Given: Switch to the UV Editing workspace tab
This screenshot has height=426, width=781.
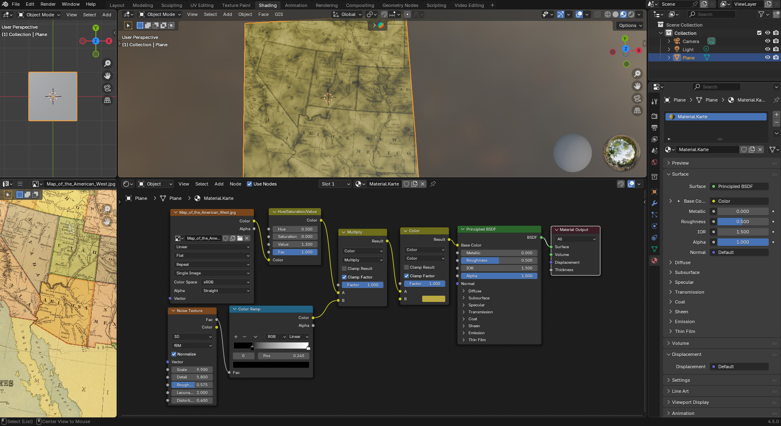Looking at the screenshot, I should [x=202, y=5].
